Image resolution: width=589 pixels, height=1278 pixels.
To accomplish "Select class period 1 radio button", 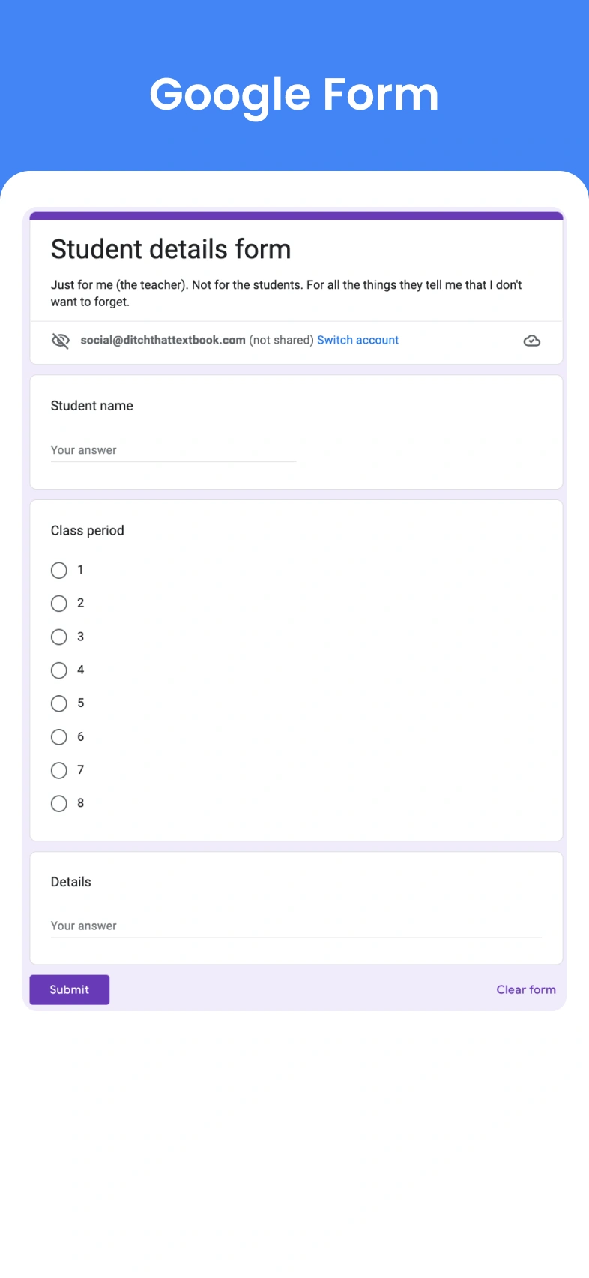I will (x=59, y=571).
